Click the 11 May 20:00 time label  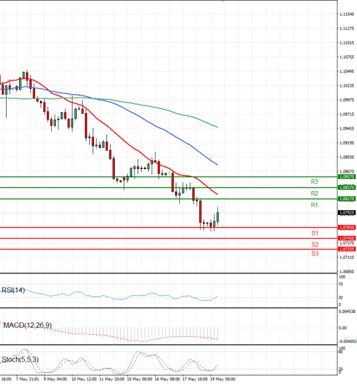[x=112, y=379]
